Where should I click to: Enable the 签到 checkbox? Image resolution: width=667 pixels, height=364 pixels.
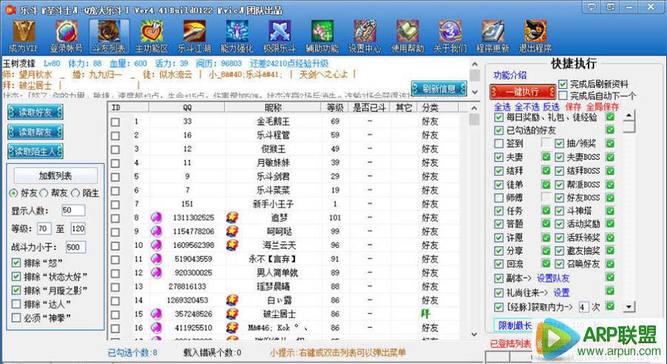499,144
